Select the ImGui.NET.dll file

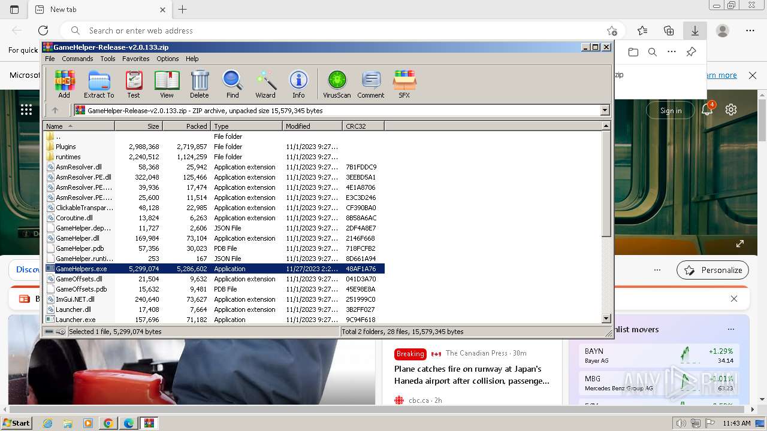pyautogui.click(x=215, y=299)
